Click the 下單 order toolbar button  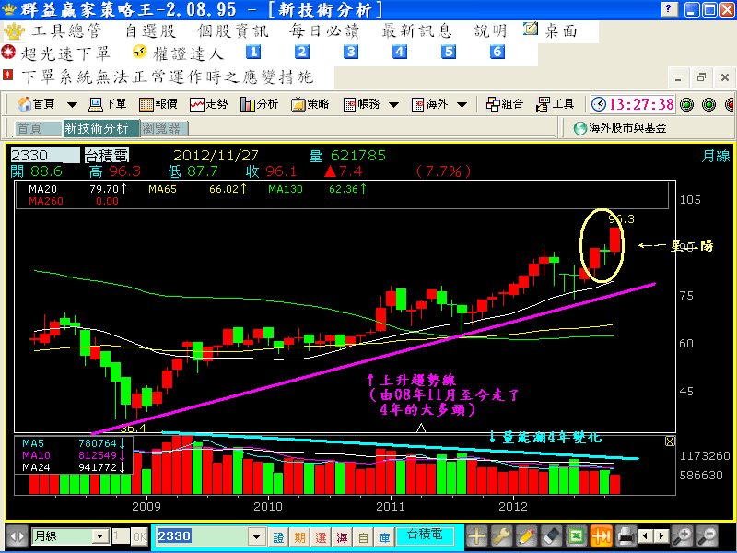(x=108, y=104)
